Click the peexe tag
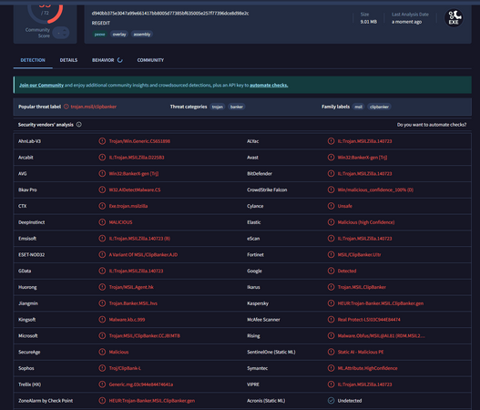The image size is (480, 410). (100, 35)
